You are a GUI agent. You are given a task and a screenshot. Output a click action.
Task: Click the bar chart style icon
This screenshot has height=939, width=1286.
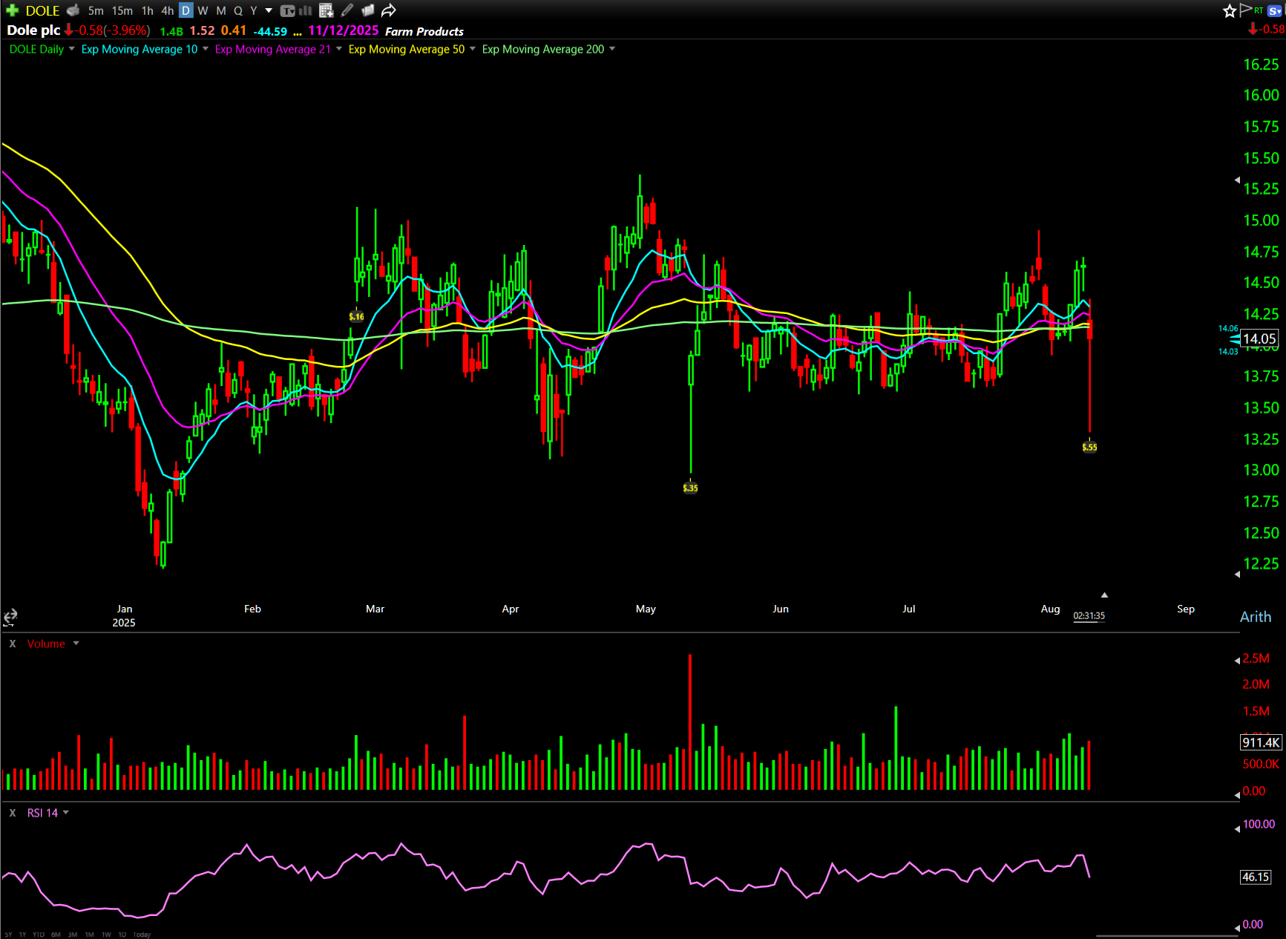pos(306,10)
